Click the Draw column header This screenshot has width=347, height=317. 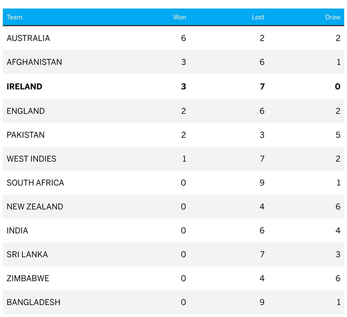pos(333,17)
